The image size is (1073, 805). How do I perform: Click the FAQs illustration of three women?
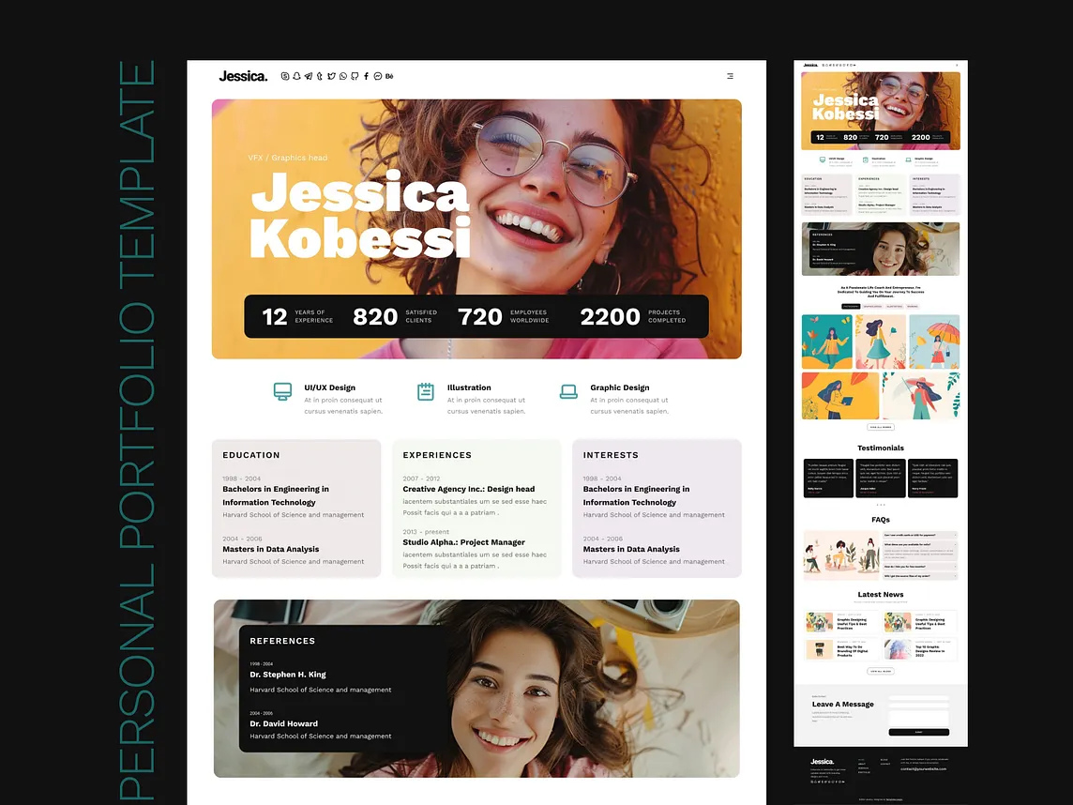[x=841, y=554]
